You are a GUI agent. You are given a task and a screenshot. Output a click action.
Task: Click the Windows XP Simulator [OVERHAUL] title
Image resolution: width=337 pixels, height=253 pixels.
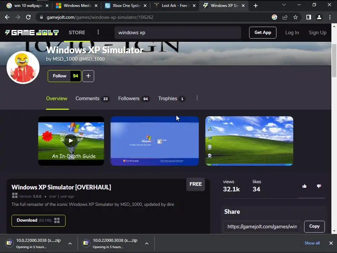tap(61, 187)
